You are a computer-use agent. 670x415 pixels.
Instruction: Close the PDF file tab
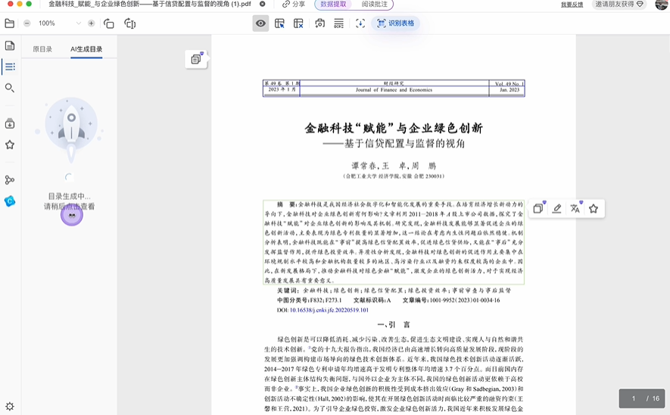(x=263, y=4)
